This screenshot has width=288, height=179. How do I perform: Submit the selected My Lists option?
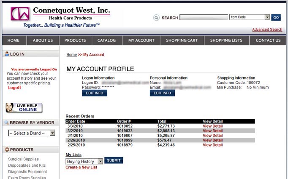tap(114, 160)
